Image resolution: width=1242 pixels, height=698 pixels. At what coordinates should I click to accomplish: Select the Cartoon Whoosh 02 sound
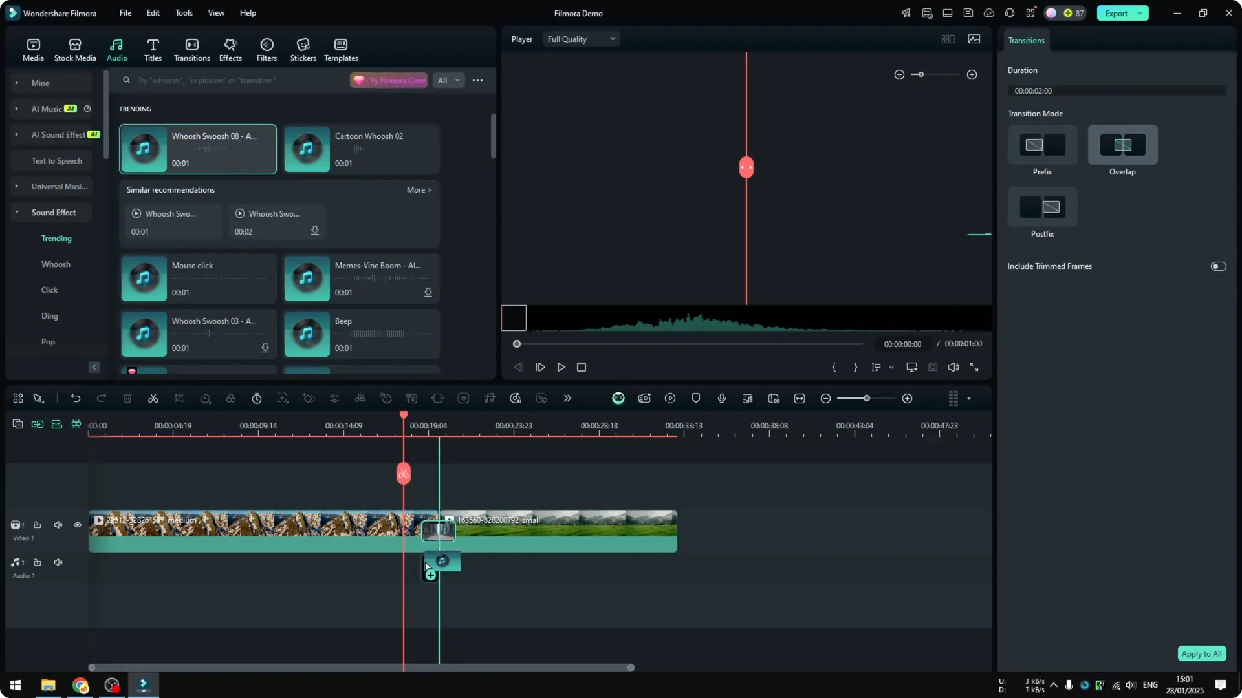(x=361, y=149)
